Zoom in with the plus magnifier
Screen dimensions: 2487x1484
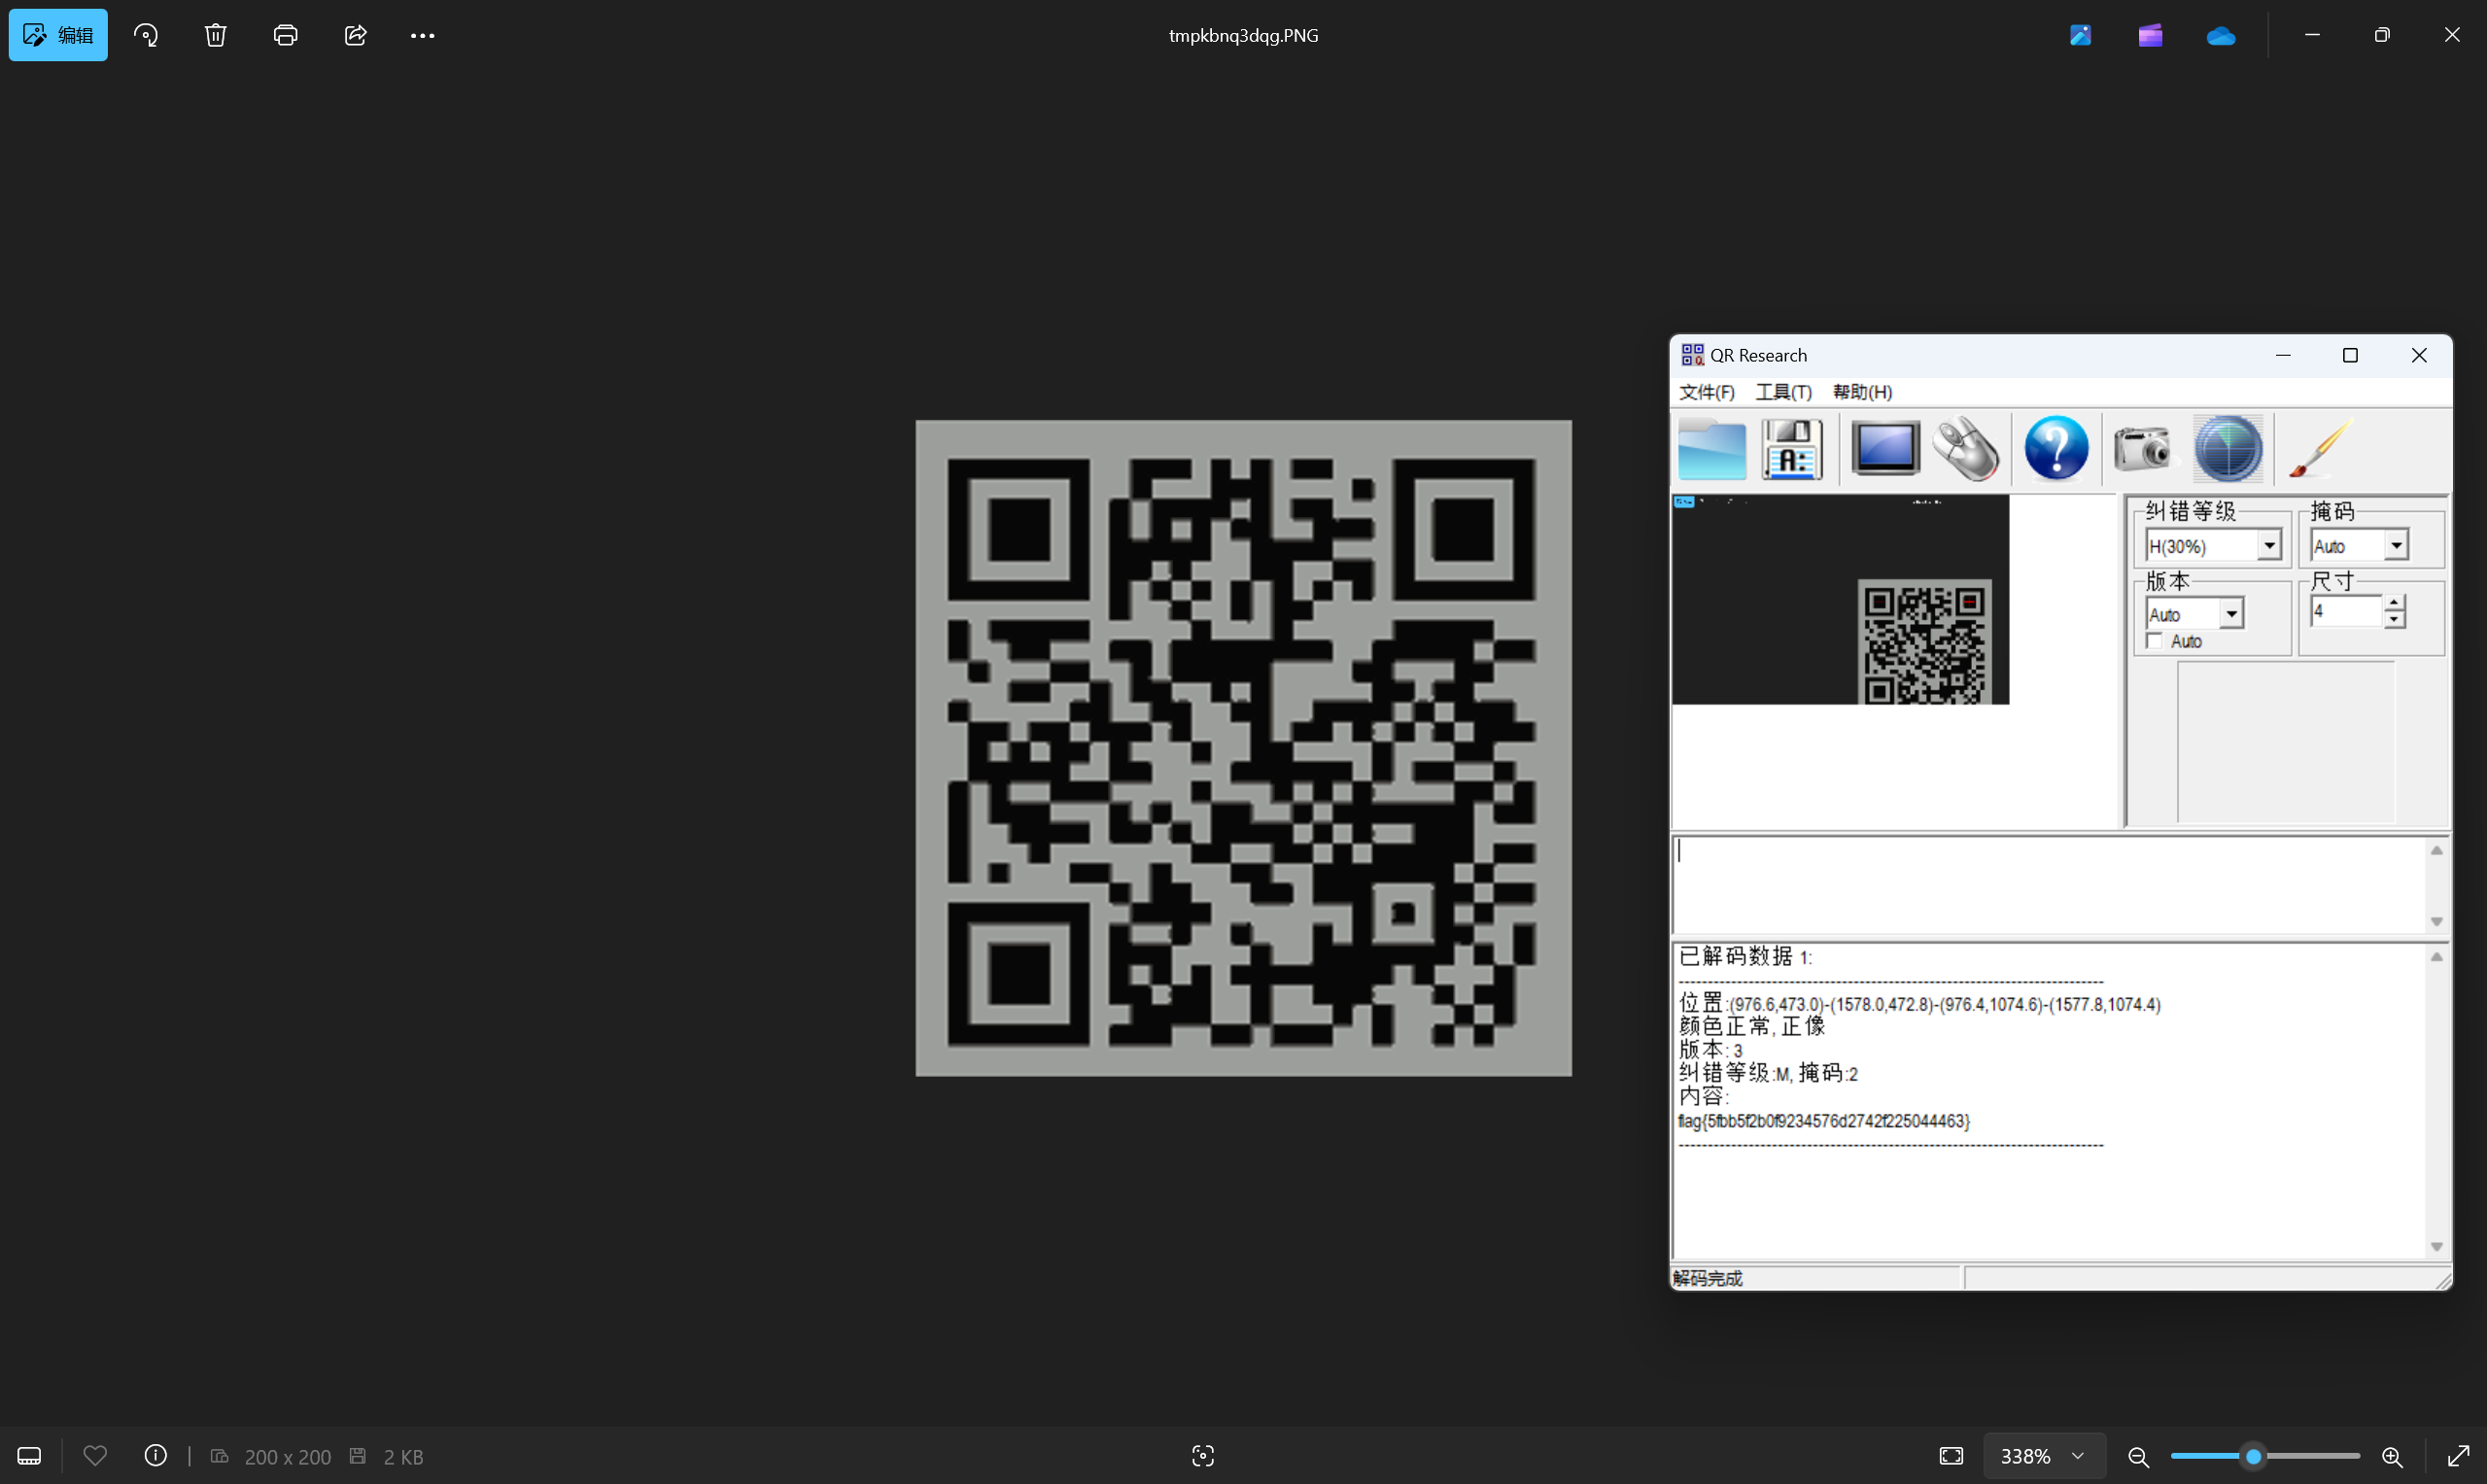click(2392, 1457)
